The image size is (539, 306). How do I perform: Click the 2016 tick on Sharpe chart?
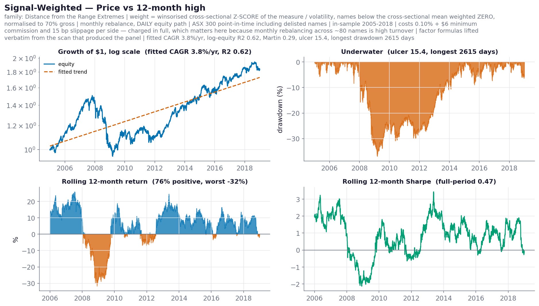[476, 298]
